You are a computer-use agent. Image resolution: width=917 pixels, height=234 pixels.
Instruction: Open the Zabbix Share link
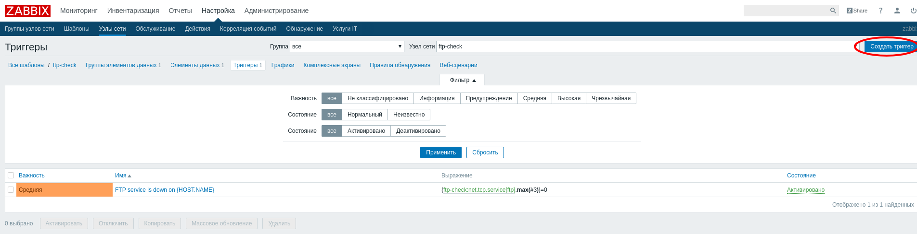pos(857,11)
